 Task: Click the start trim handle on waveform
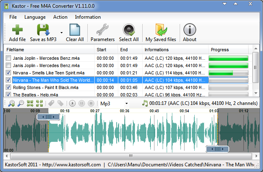(48, 117)
